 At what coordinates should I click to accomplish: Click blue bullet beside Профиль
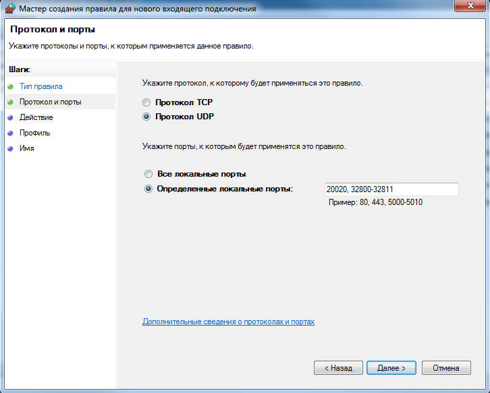pos(10,133)
